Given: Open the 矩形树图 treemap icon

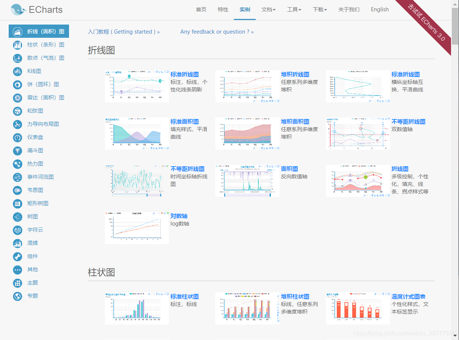Looking at the screenshot, I should (18, 204).
